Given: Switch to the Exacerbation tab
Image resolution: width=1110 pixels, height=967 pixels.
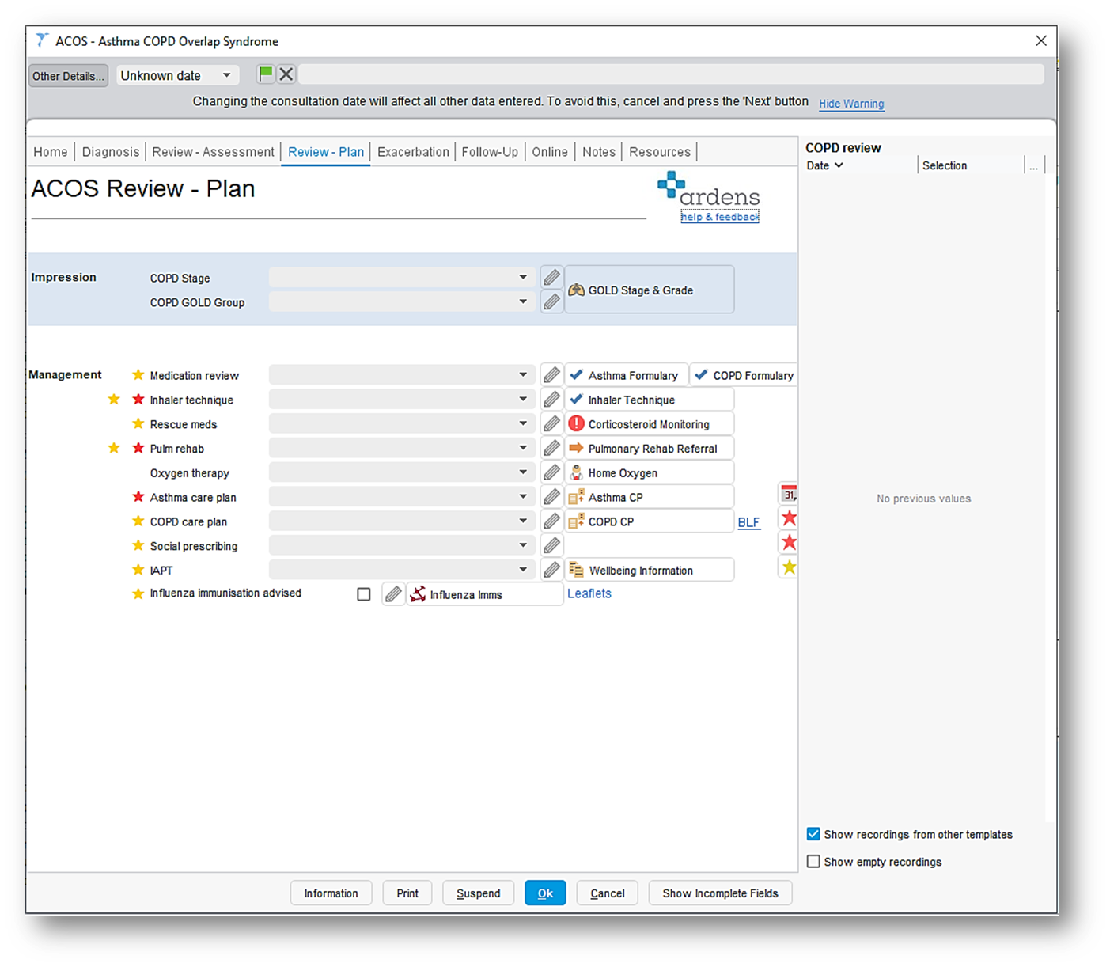Looking at the screenshot, I should click(413, 152).
